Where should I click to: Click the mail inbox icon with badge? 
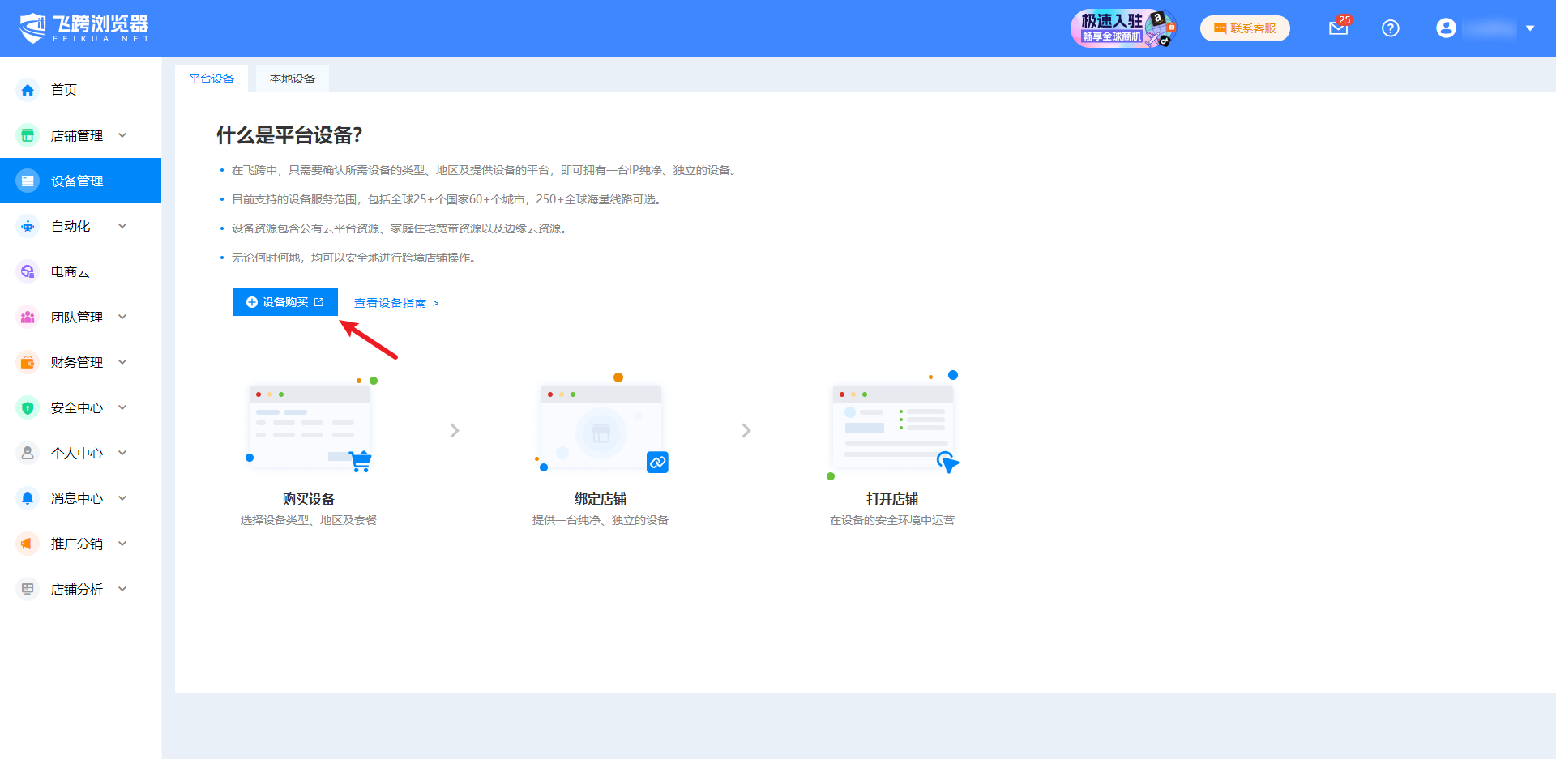coord(1338,28)
